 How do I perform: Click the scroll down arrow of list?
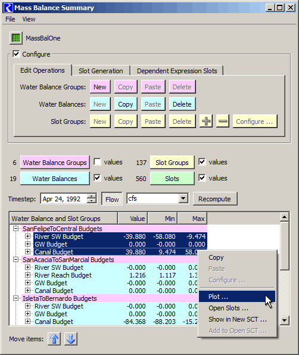284,320
